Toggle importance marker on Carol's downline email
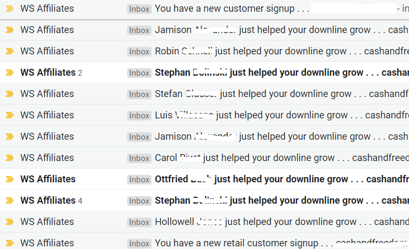 tap(10, 158)
